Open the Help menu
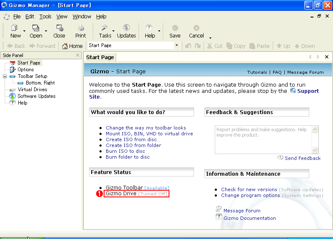Screen dimensions: 333x239 click(101, 17)
